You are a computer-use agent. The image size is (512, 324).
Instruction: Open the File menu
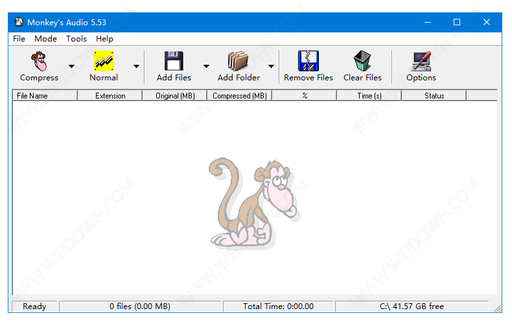point(19,39)
